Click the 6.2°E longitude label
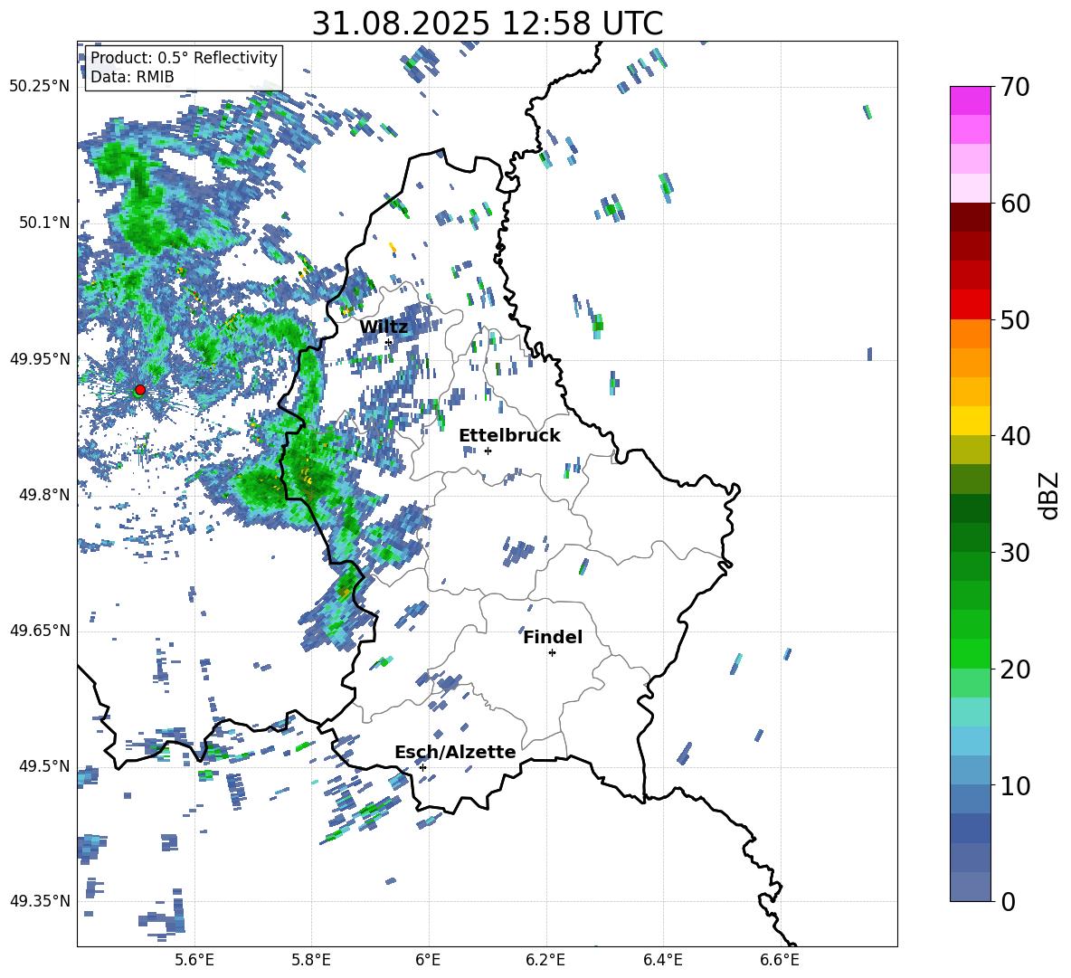 545,960
